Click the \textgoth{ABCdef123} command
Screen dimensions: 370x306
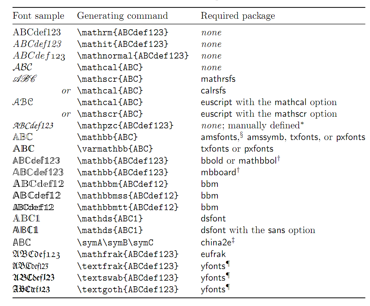click(128, 289)
